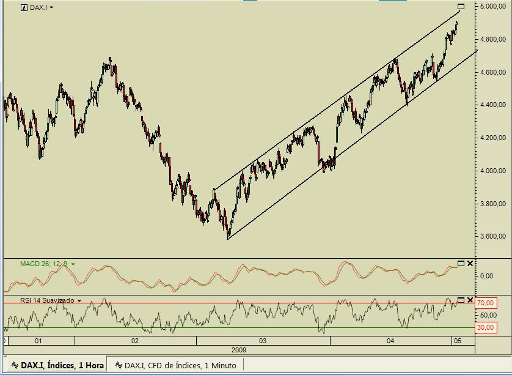Select month 04 on the time axis
This screenshot has height=375, width=512.
tap(390, 341)
